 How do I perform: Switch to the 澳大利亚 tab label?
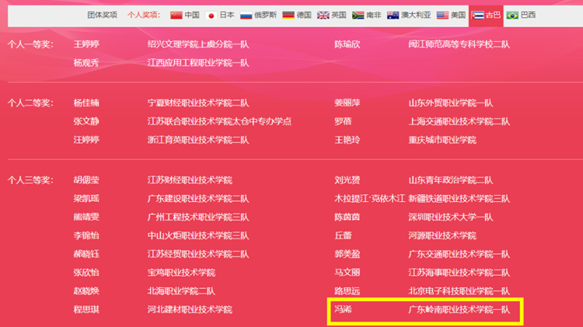pyautogui.click(x=416, y=15)
